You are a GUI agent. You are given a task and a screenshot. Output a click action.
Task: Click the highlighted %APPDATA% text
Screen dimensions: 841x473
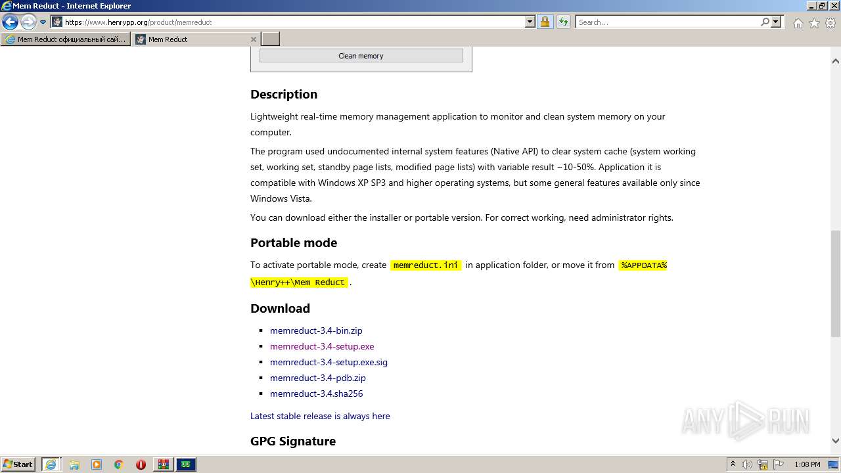643,265
